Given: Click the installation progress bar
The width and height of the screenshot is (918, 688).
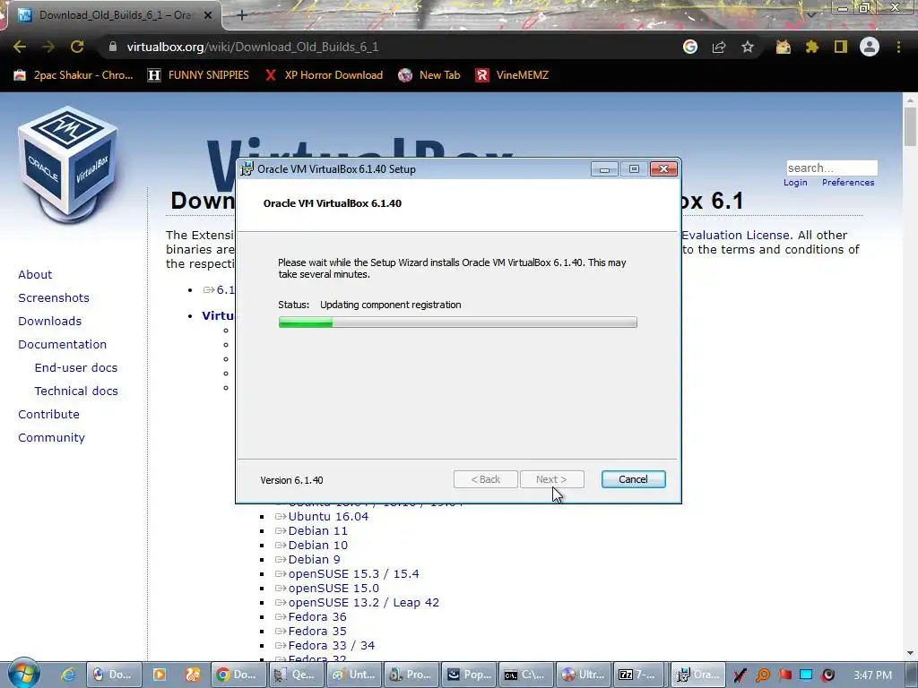Looking at the screenshot, I should (x=458, y=322).
